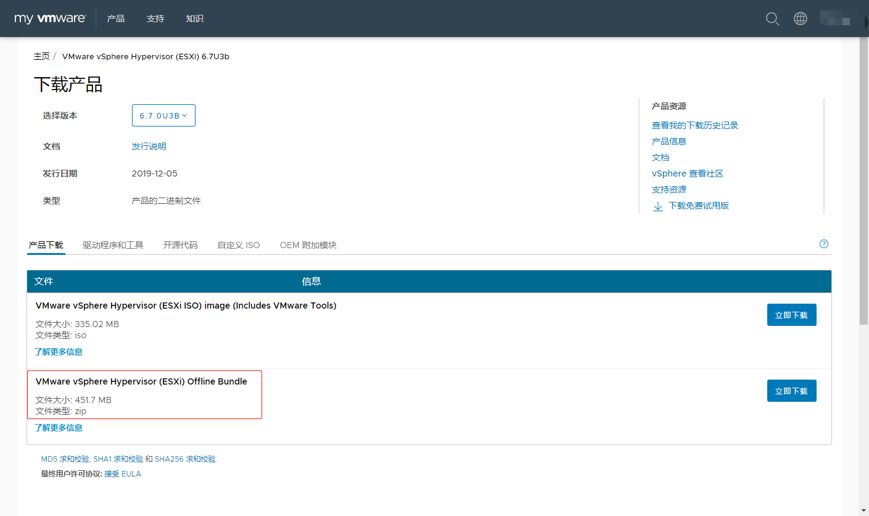
Task: Click the SHA1 求和校验 link
Action: (118, 459)
